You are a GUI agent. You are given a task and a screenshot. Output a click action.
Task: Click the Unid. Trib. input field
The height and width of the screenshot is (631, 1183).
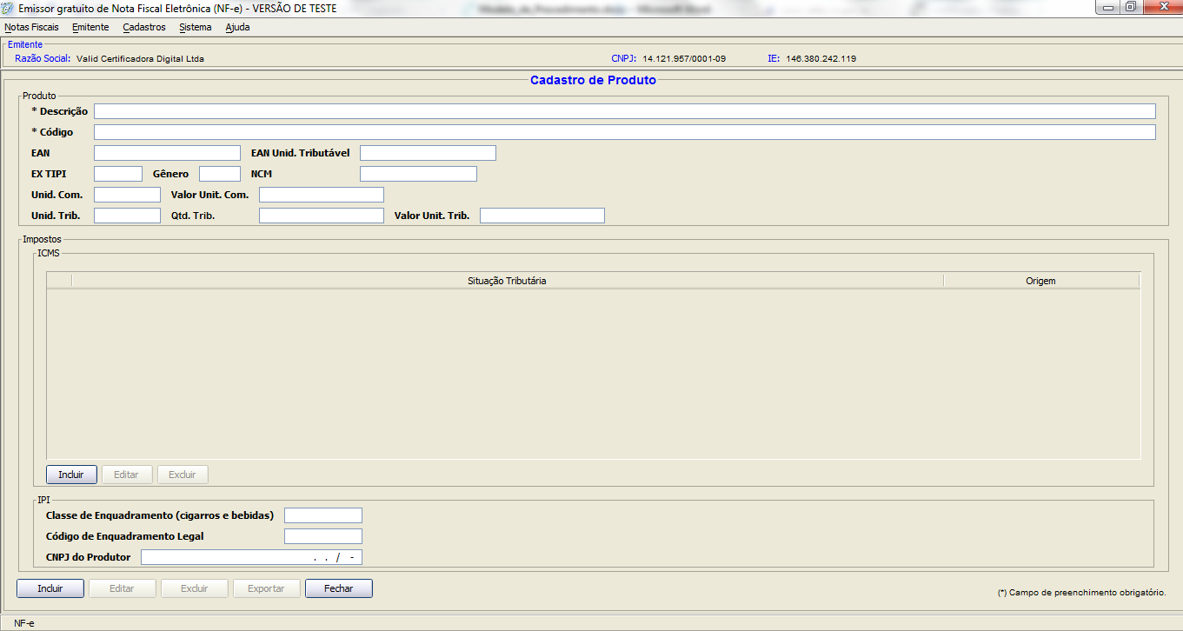(127, 216)
